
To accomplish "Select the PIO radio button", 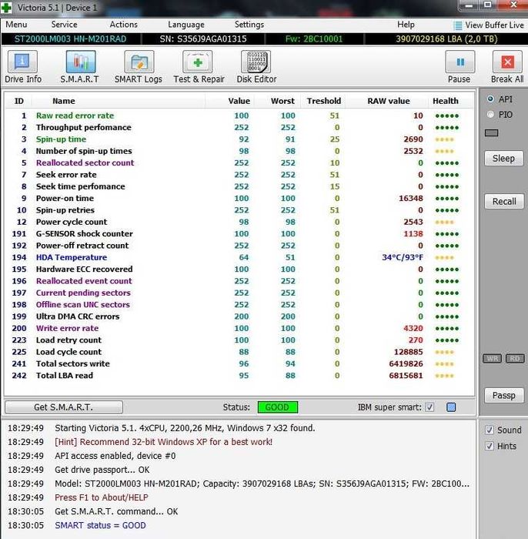I will coord(490,115).
